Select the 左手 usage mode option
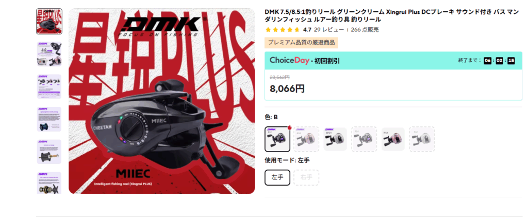The image size is (528, 222). [277, 178]
